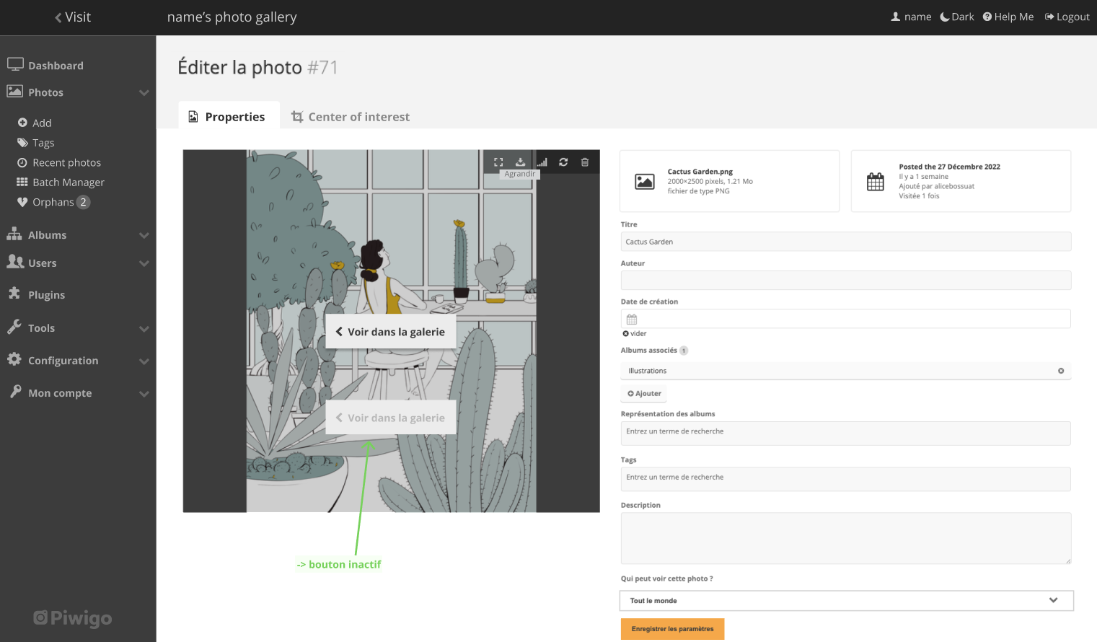Toggle Dark mode in the top bar
1097x642 pixels.
956,16
